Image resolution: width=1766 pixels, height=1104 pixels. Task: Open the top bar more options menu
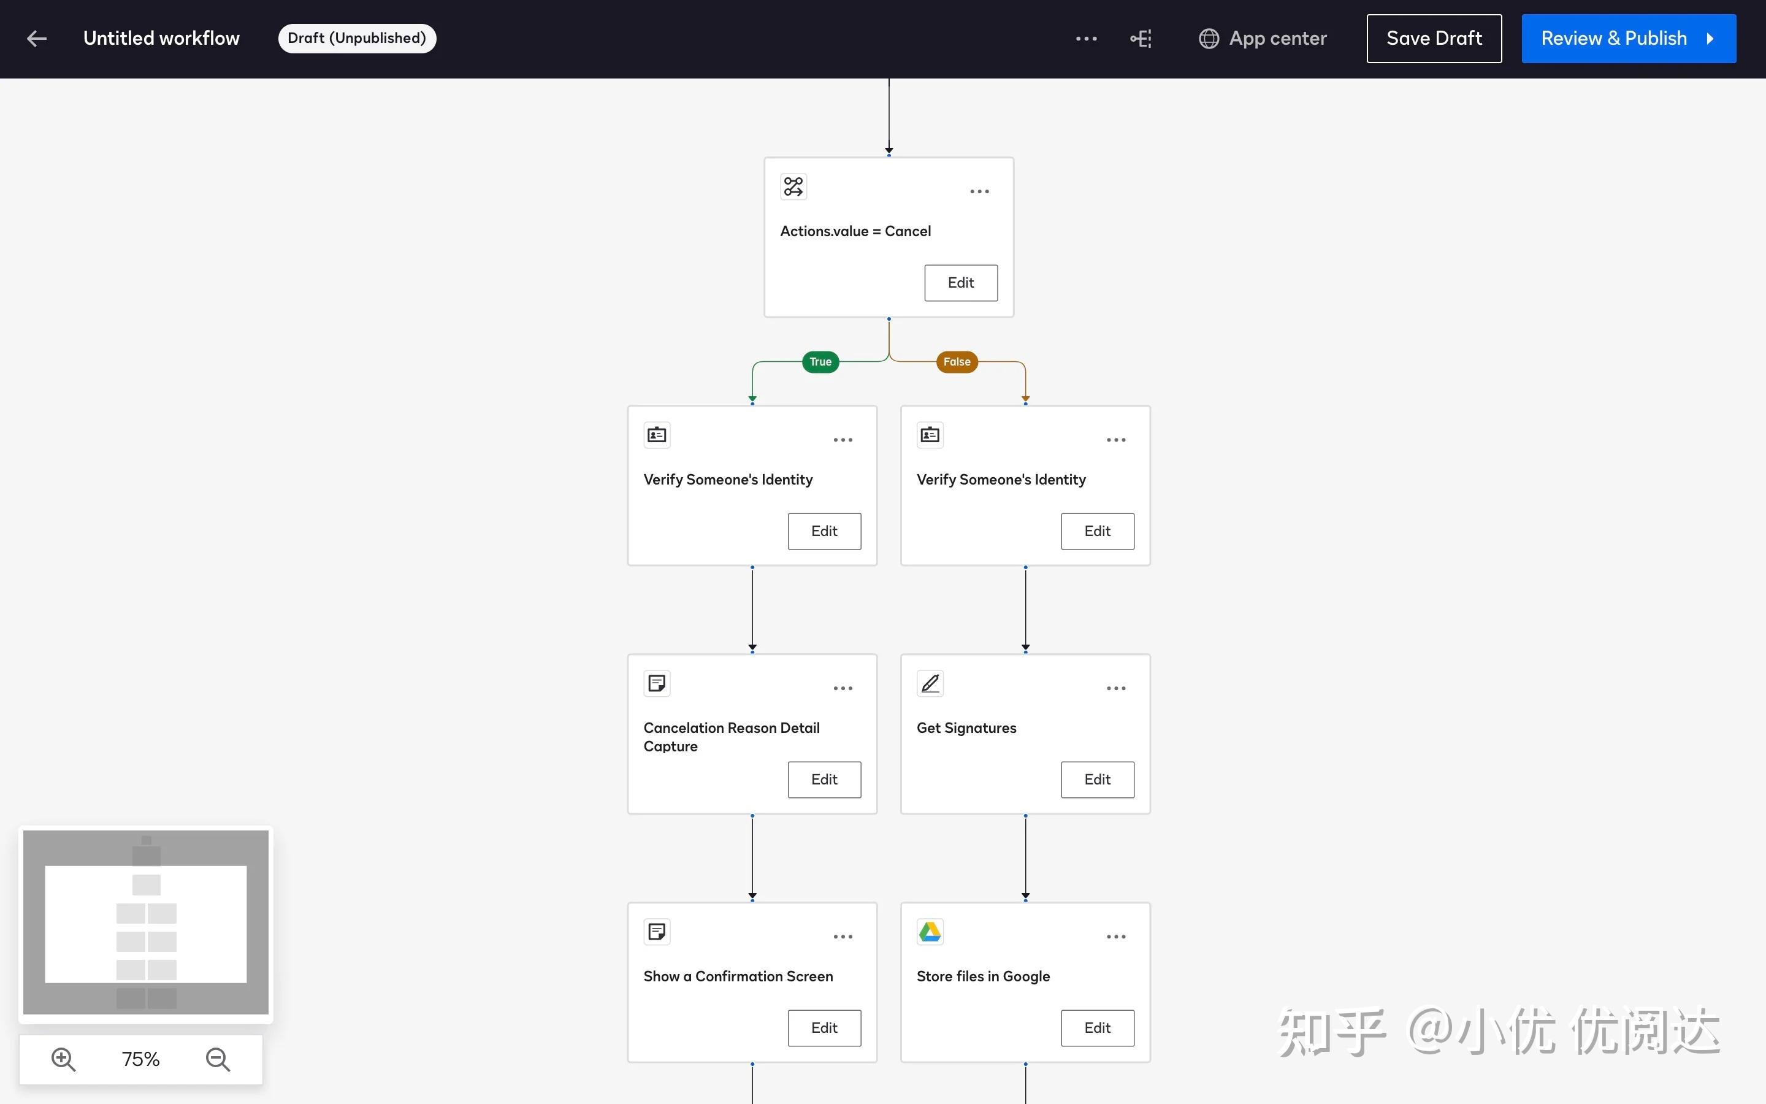(x=1085, y=38)
